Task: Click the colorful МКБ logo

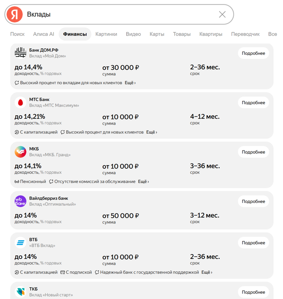Action: click(21, 152)
